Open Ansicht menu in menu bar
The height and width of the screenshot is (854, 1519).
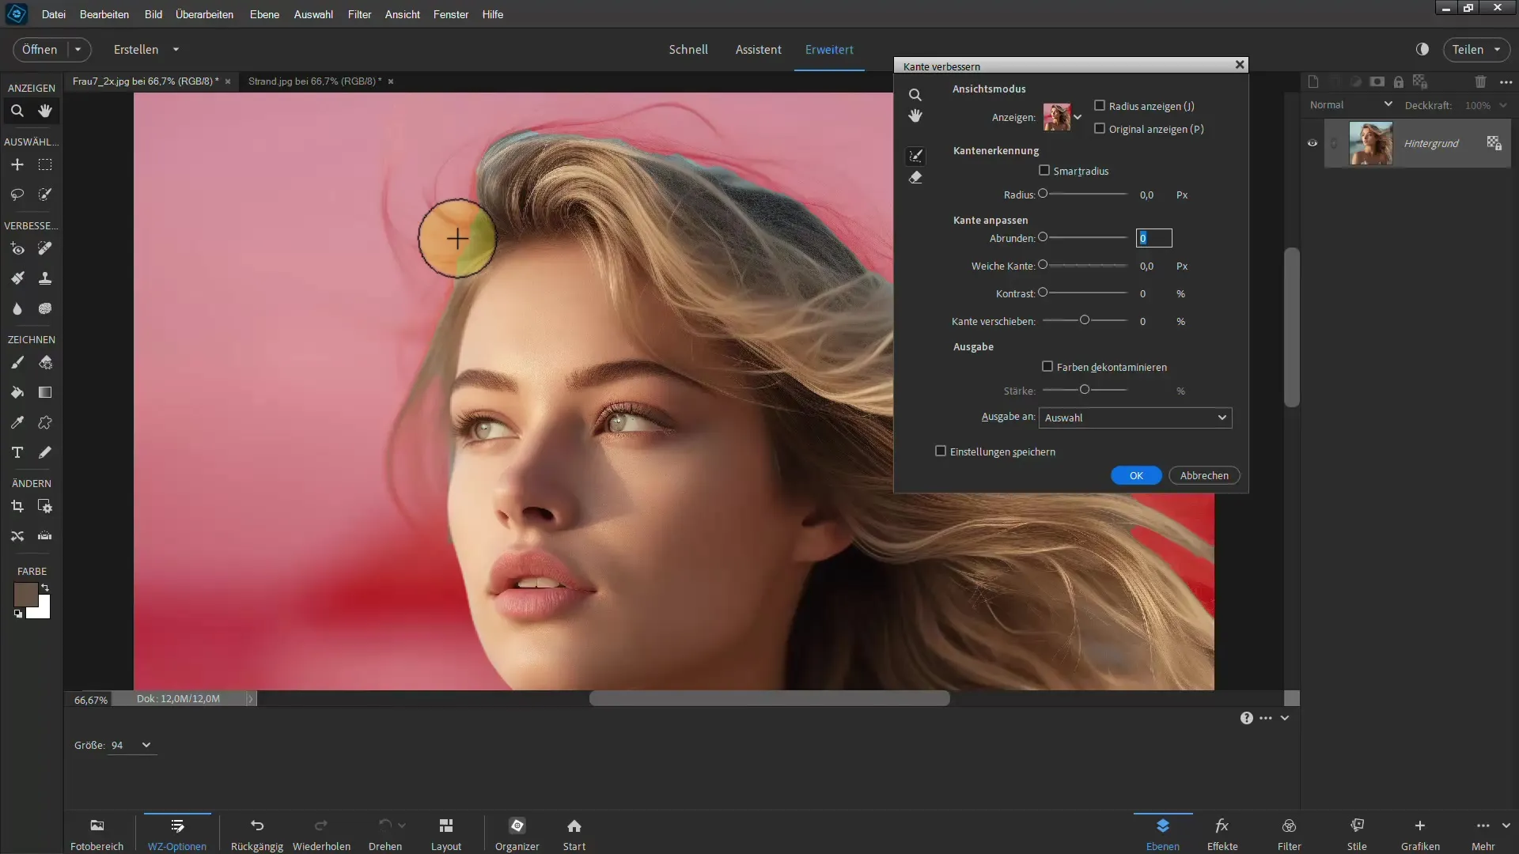pyautogui.click(x=402, y=13)
